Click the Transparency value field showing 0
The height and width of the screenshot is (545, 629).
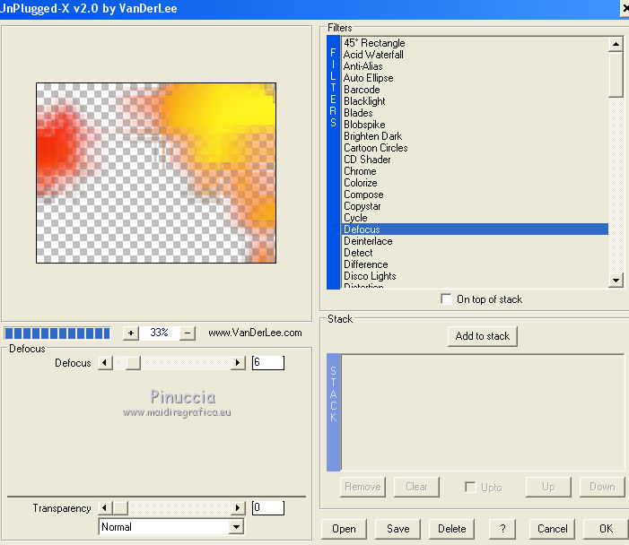pyautogui.click(x=268, y=507)
